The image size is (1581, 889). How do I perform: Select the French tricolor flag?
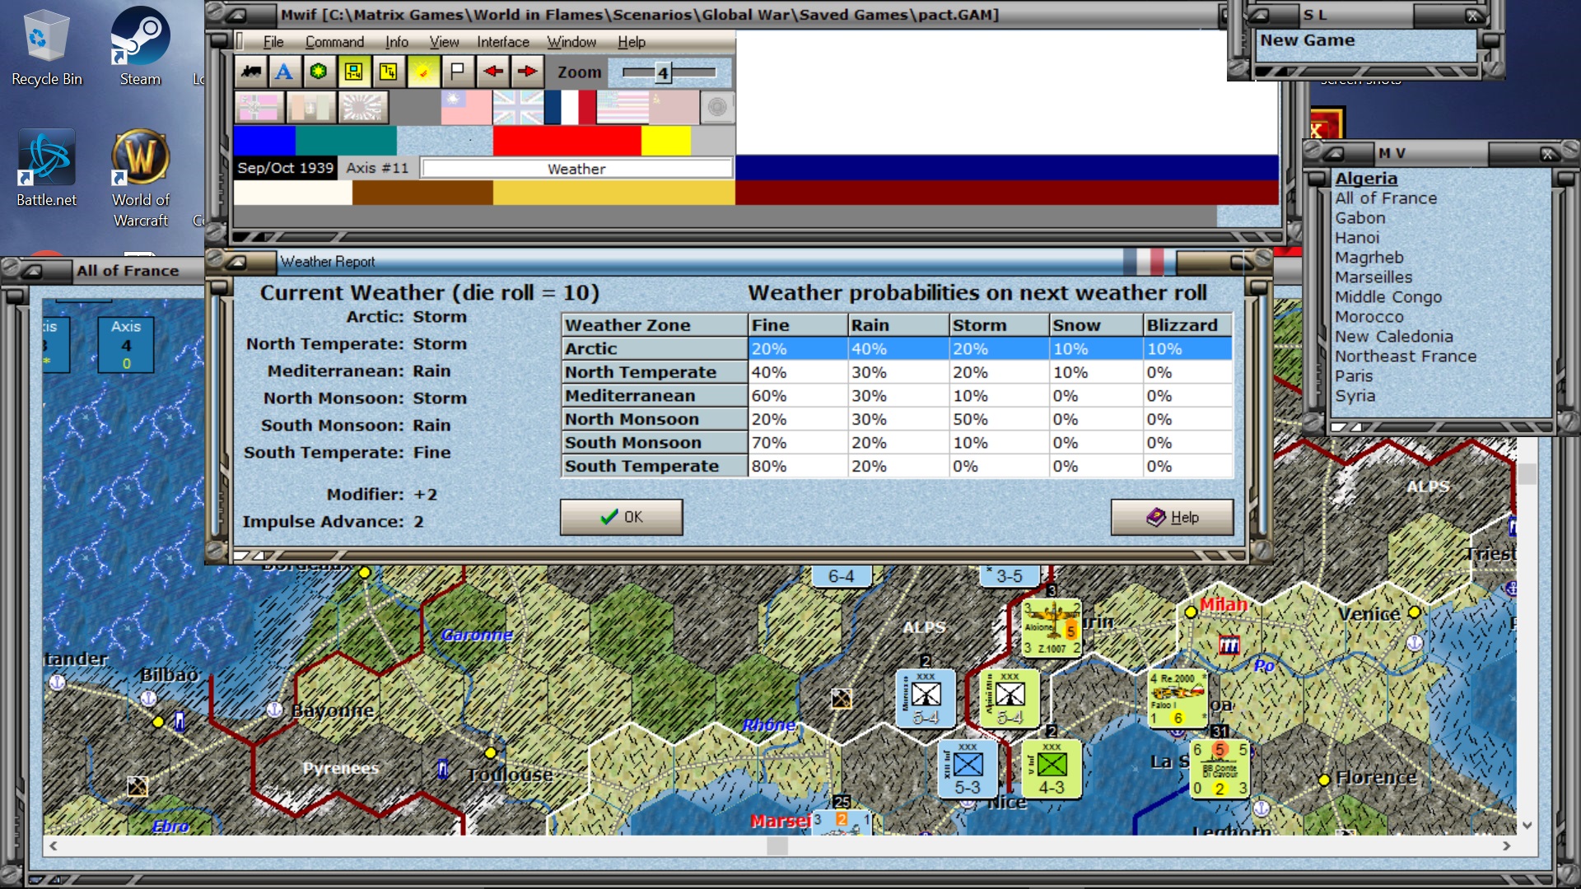coord(570,107)
